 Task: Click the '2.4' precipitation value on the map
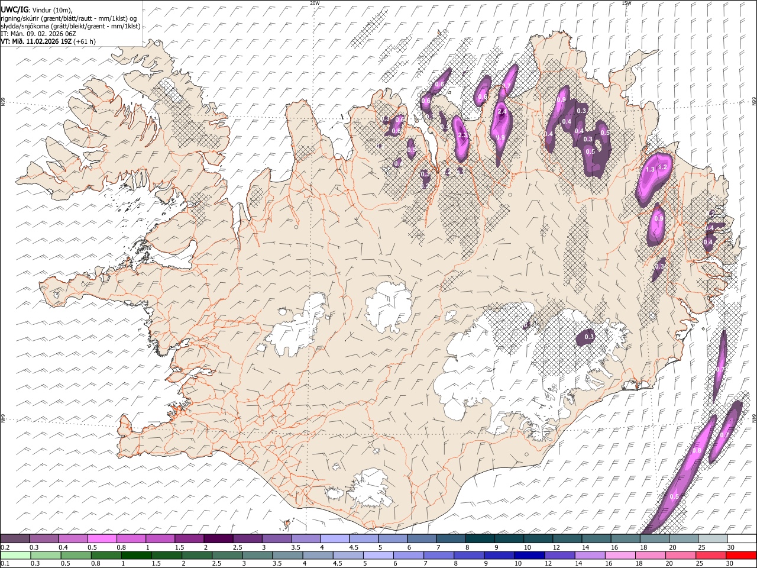503,111
